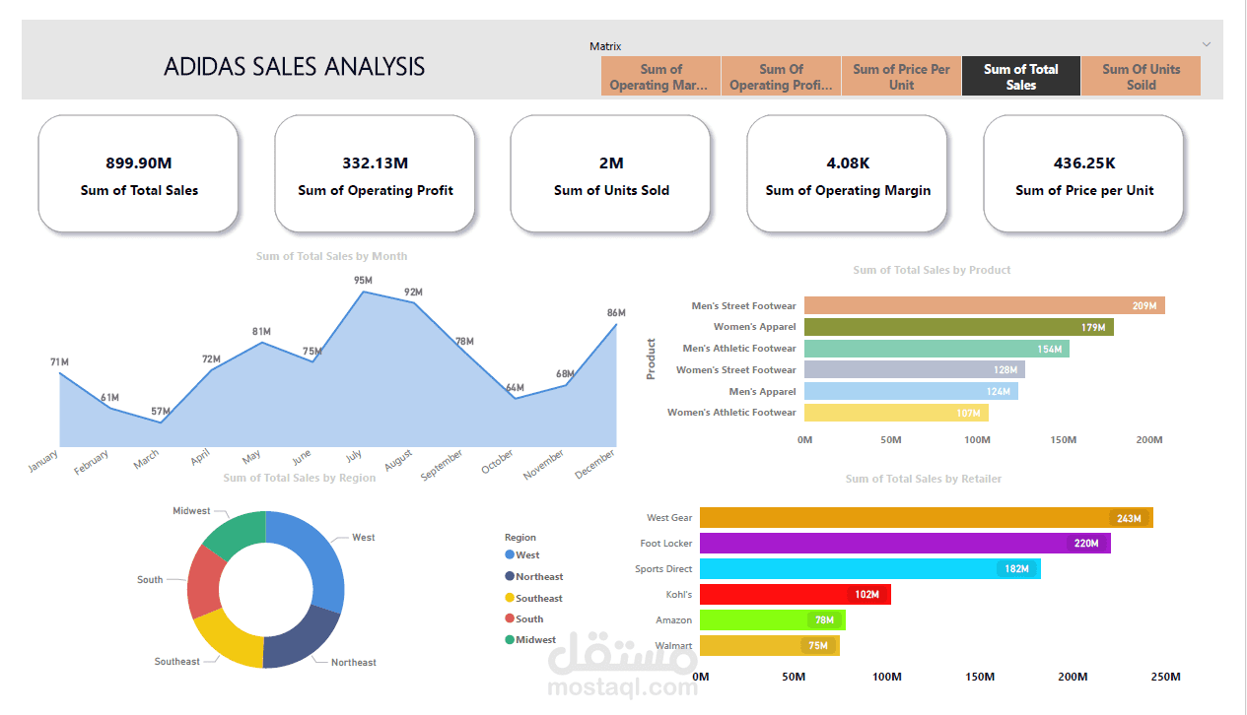The width and height of the screenshot is (1247, 715).
Task: Click the Women's Athletic Footwear 107M bar
Action: coord(896,413)
